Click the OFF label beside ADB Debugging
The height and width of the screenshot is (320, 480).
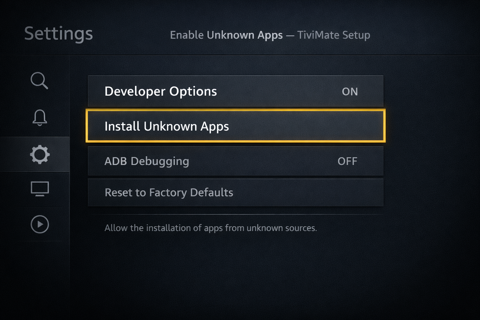[x=347, y=161]
